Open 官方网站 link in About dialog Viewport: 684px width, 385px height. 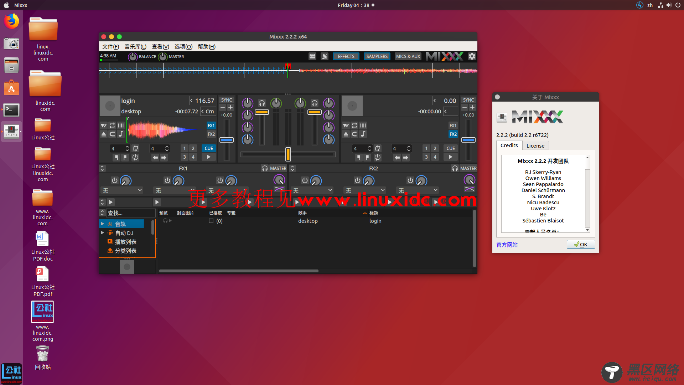pyautogui.click(x=507, y=245)
